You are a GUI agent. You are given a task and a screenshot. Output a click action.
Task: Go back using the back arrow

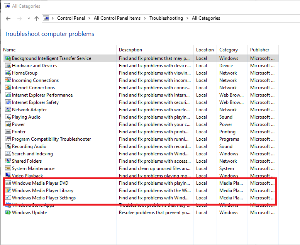(x=8, y=18)
